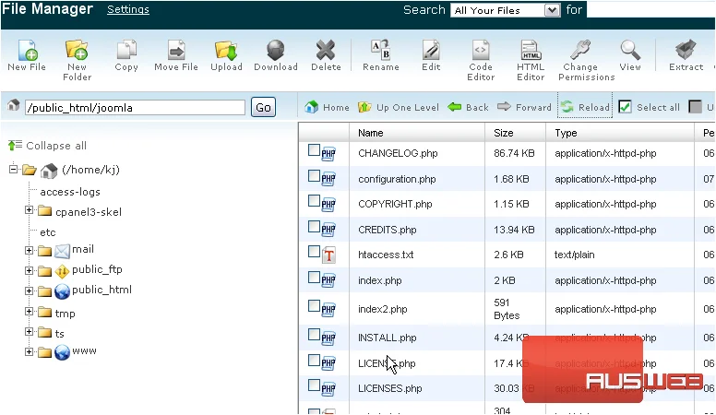Select COPYRIGHT.php file name

pos(395,204)
